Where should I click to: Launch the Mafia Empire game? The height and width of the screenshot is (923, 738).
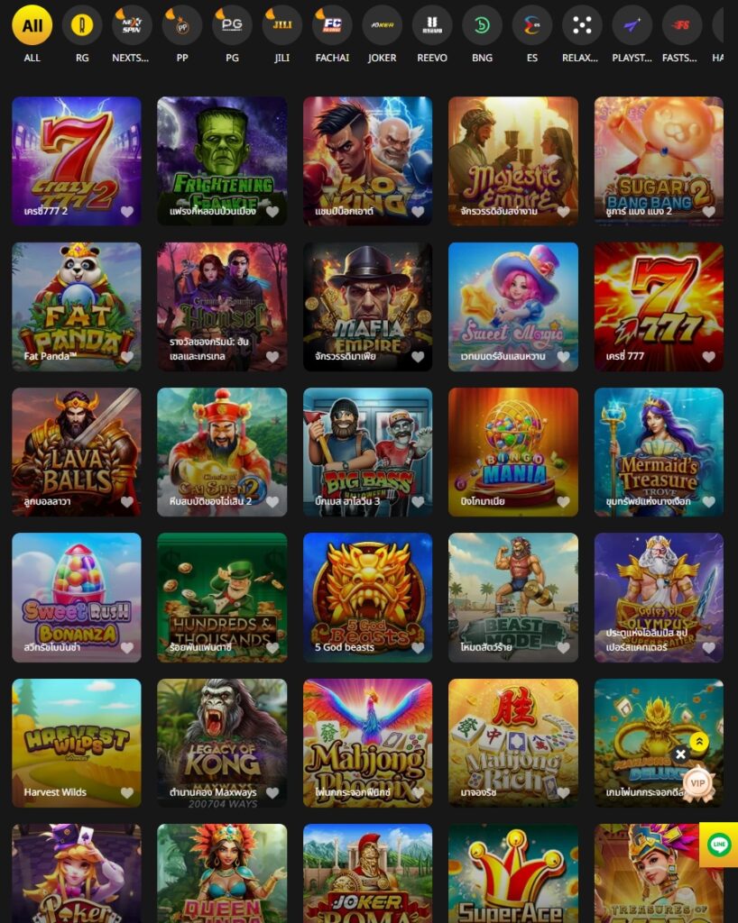367,306
